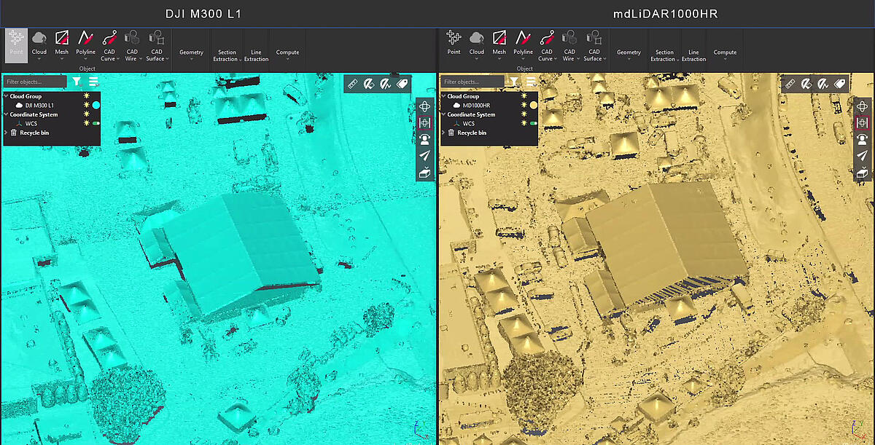Open the Geometry menu
875x445 pixels.
190,52
